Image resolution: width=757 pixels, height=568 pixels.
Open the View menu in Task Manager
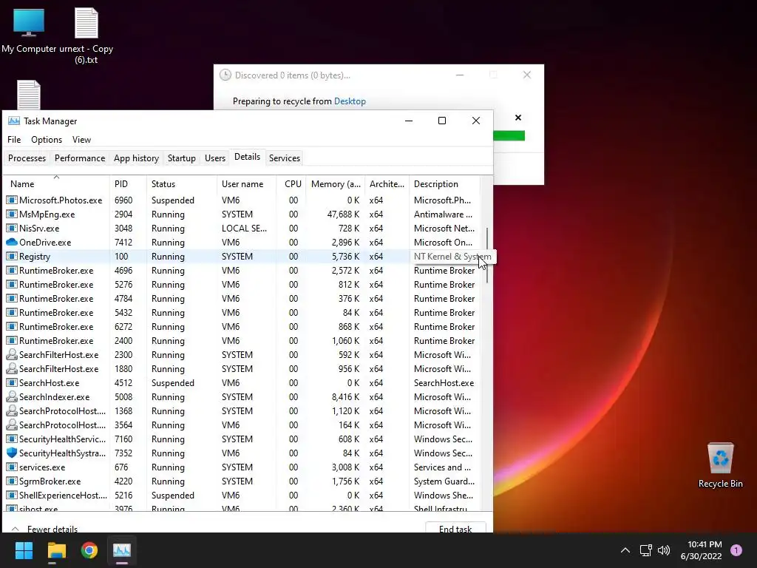coord(81,140)
